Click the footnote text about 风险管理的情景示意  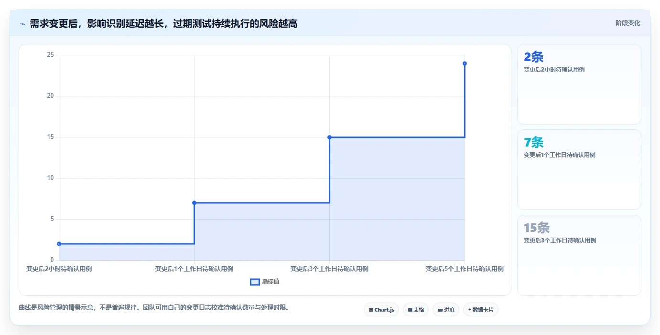pyautogui.click(x=154, y=308)
